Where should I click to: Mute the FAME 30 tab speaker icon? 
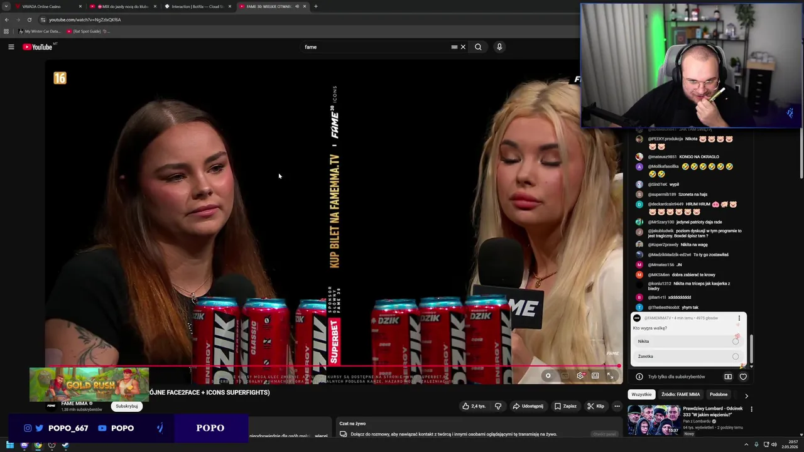pyautogui.click(x=296, y=6)
